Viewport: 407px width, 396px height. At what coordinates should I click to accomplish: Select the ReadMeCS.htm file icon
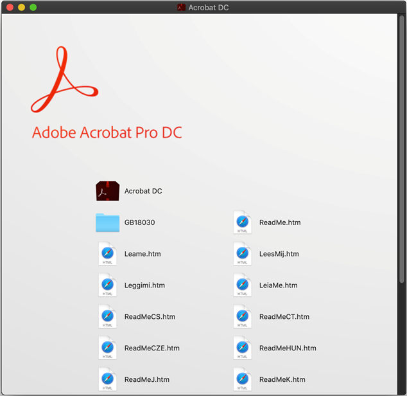point(107,317)
